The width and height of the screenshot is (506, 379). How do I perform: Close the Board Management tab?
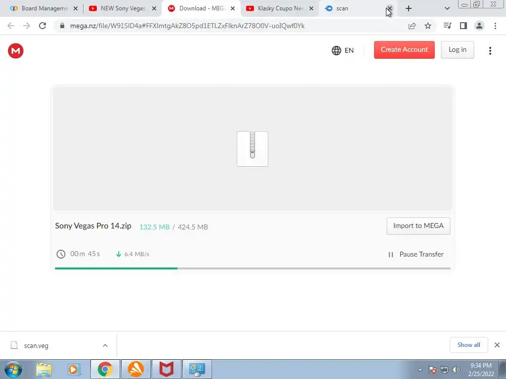[76, 9]
